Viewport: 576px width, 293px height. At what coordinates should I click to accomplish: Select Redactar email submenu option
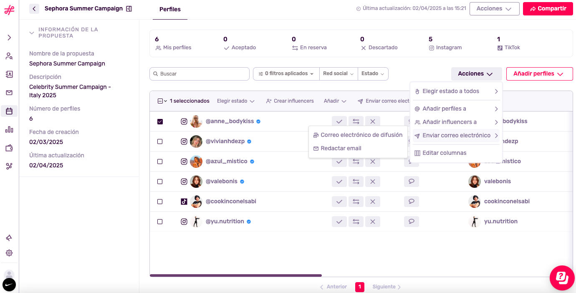[358, 148]
